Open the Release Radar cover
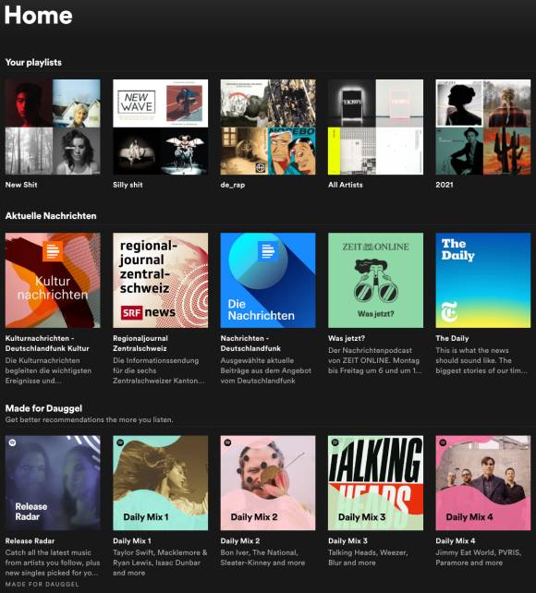The image size is (536, 593). coord(53,483)
